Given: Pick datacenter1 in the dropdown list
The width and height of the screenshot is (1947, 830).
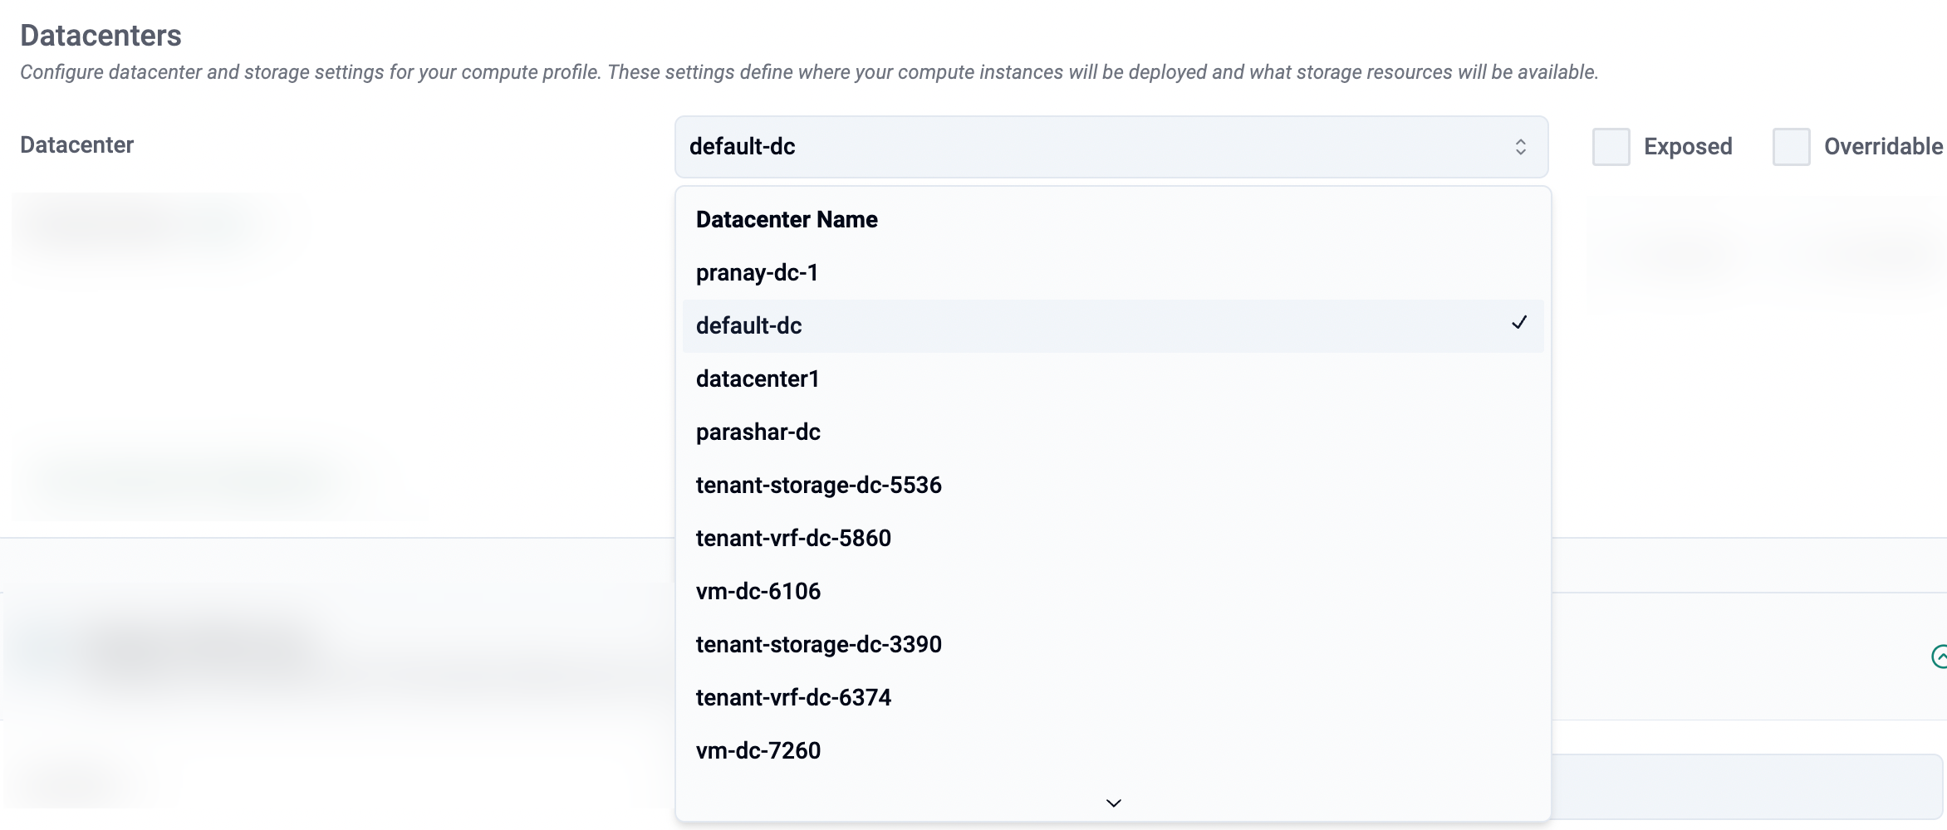Looking at the screenshot, I should [x=758, y=379].
